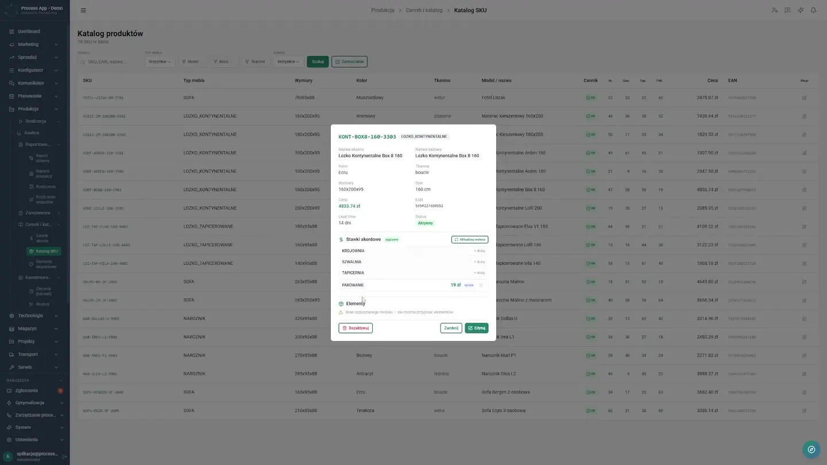The image size is (827, 465).
Task: Edit the Fotel Uszak row via action icon
Action: pyautogui.click(x=804, y=98)
